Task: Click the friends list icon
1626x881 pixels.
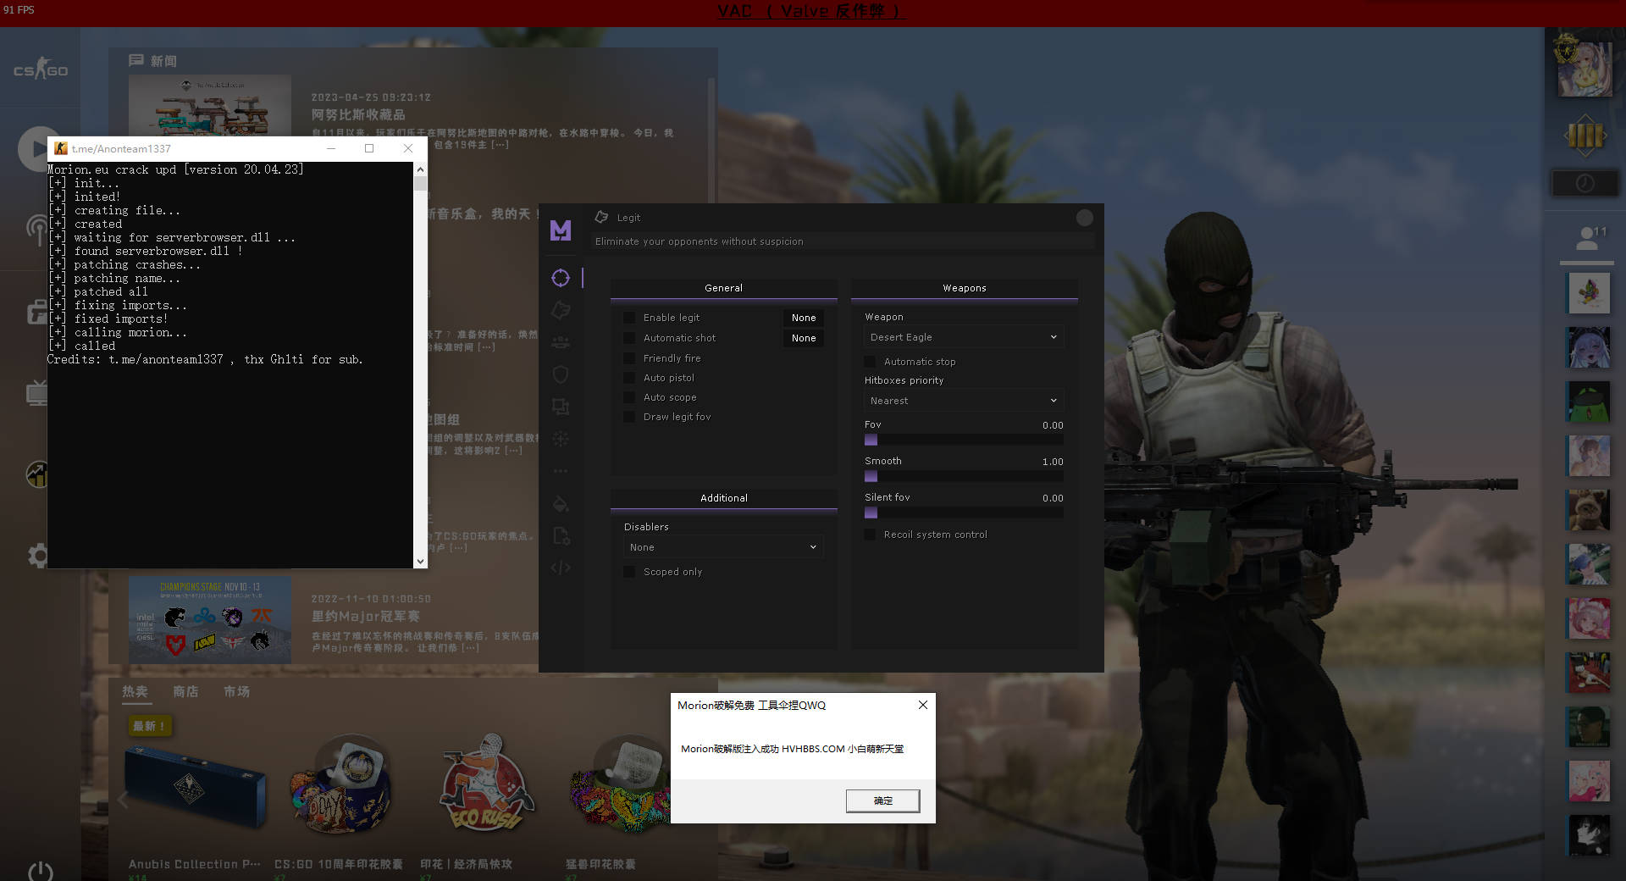Action: point(1585,238)
